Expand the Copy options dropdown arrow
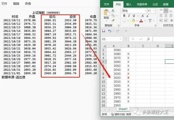 pos(117,16)
